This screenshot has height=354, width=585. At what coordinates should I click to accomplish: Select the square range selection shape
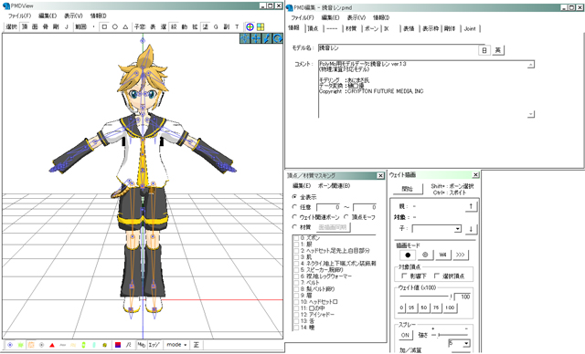[104, 26]
